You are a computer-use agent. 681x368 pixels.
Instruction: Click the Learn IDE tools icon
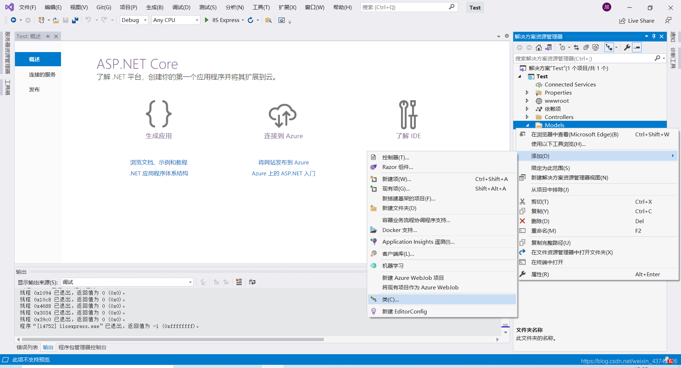pyautogui.click(x=408, y=114)
